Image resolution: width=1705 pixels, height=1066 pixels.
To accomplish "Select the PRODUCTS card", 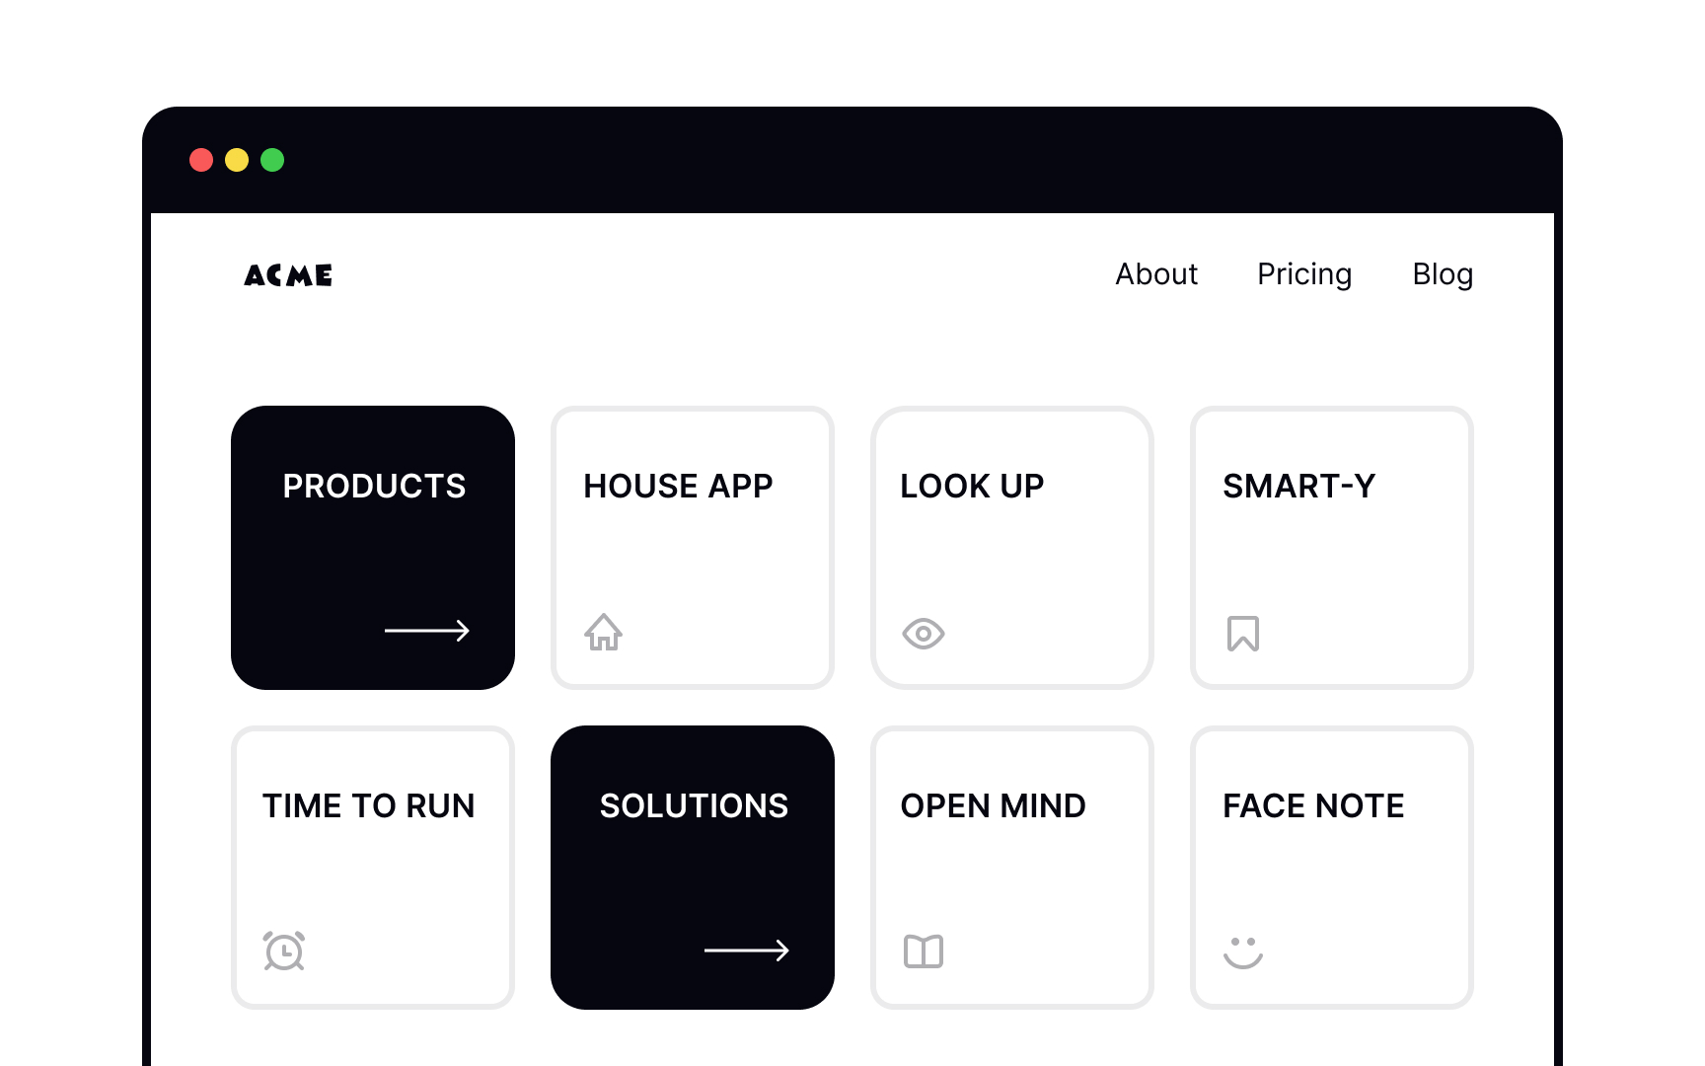I will point(373,546).
